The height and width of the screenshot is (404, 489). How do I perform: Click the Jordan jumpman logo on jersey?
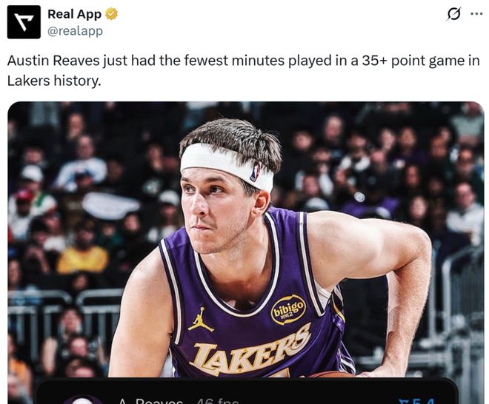(x=201, y=320)
